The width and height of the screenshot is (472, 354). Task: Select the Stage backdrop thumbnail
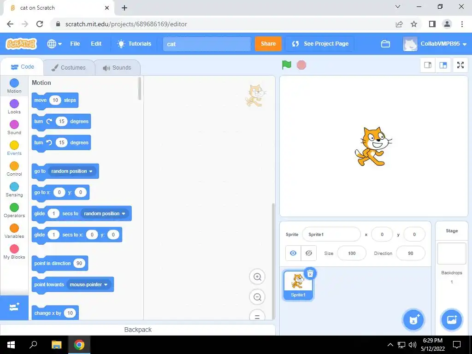click(x=452, y=253)
